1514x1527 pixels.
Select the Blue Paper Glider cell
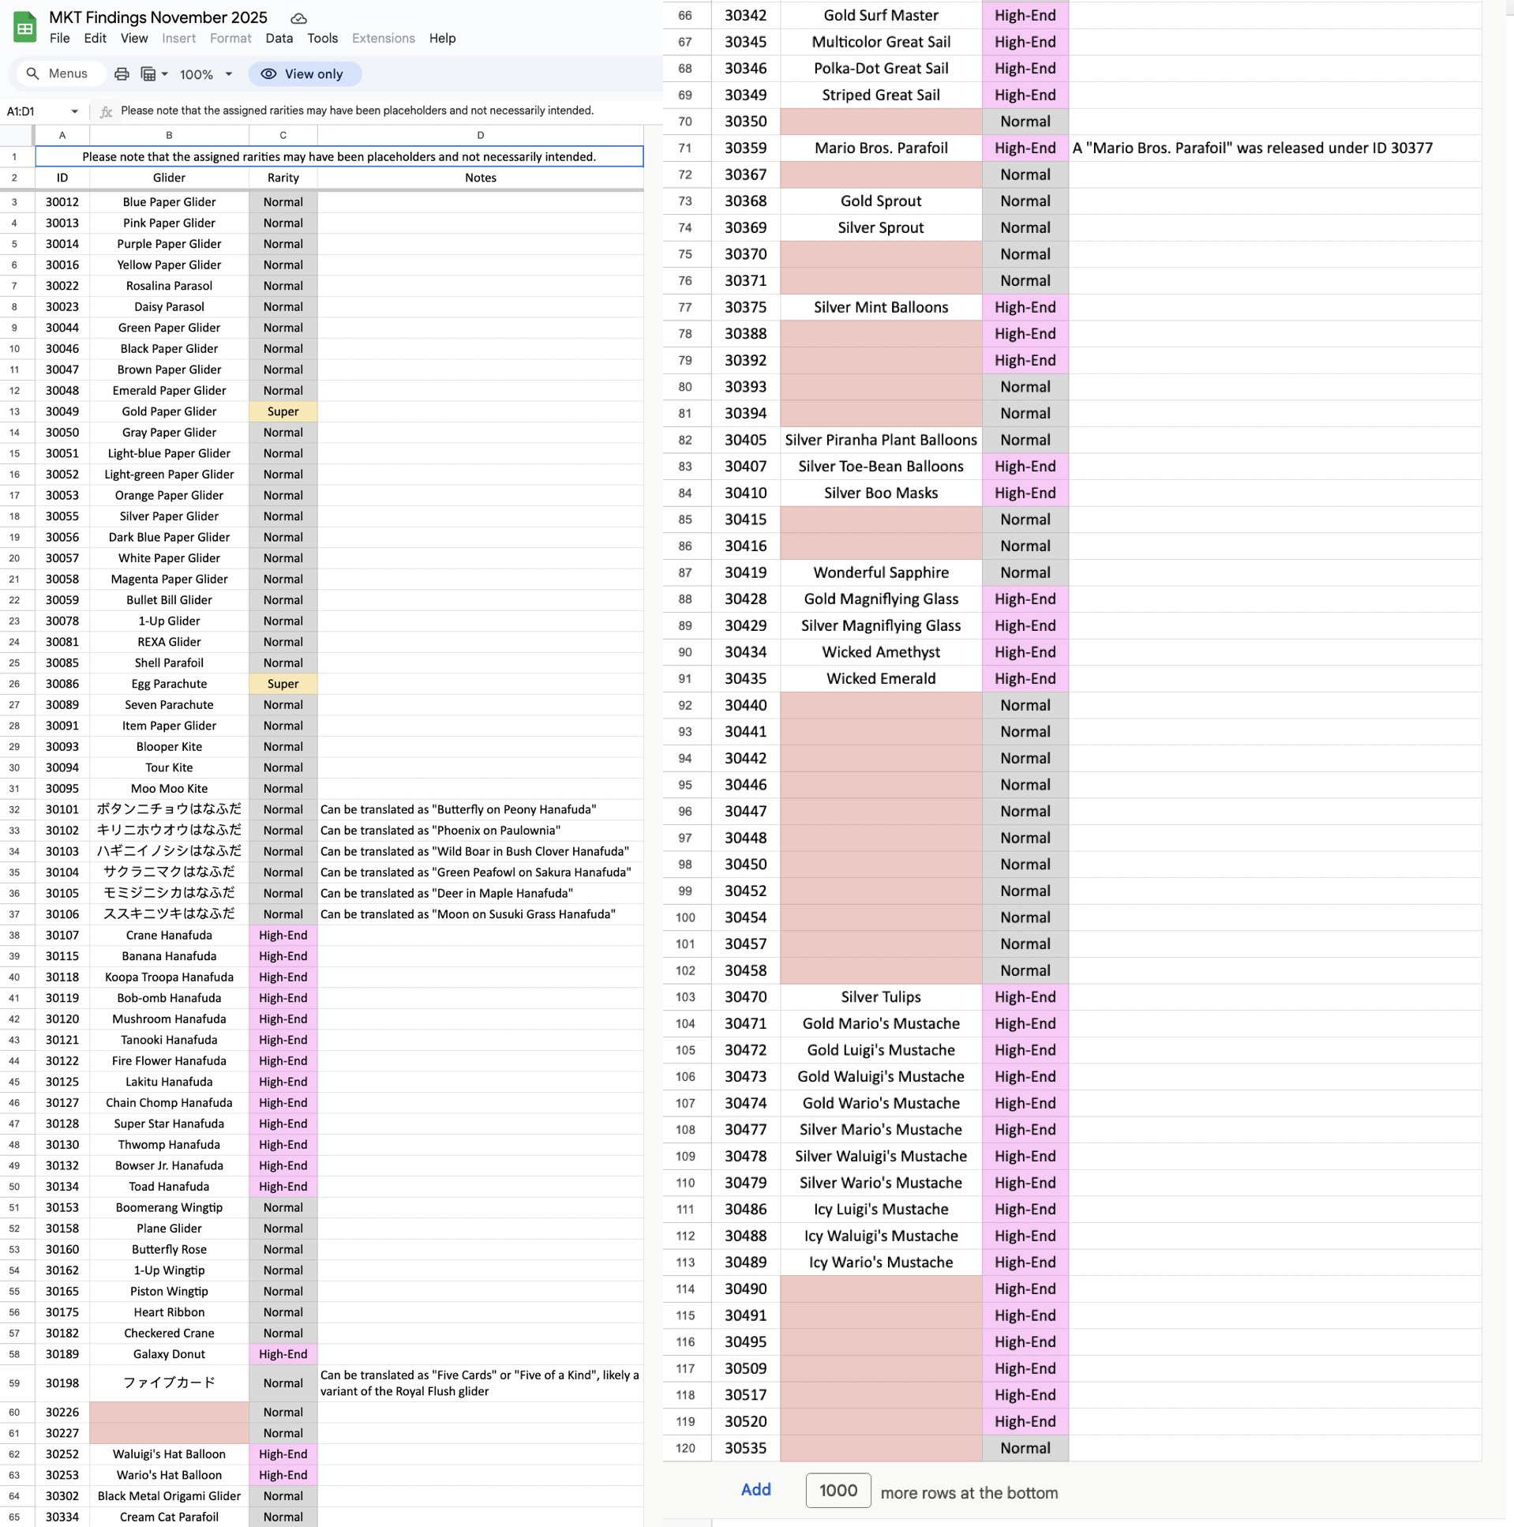pyautogui.click(x=169, y=202)
